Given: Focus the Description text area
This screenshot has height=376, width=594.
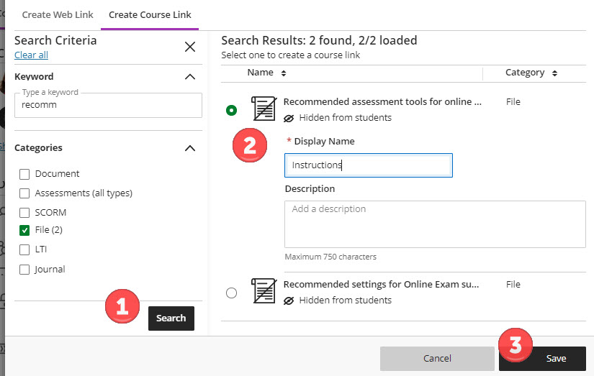Looking at the screenshot, I should 435,224.
